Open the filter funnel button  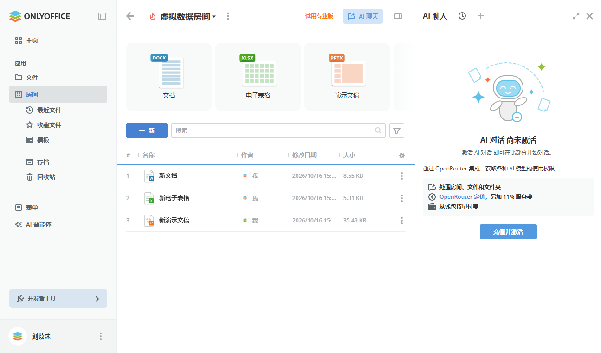[x=397, y=131]
